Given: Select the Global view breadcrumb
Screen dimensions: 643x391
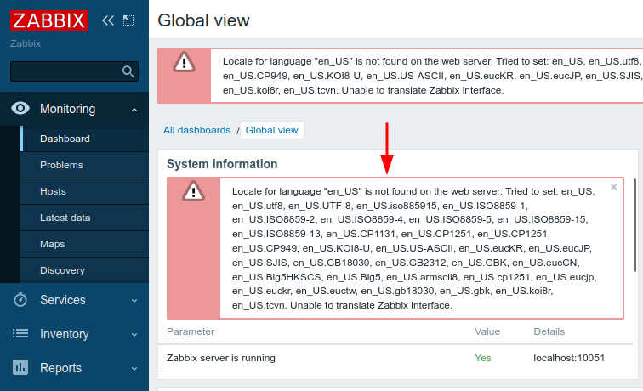Looking at the screenshot, I should (272, 130).
